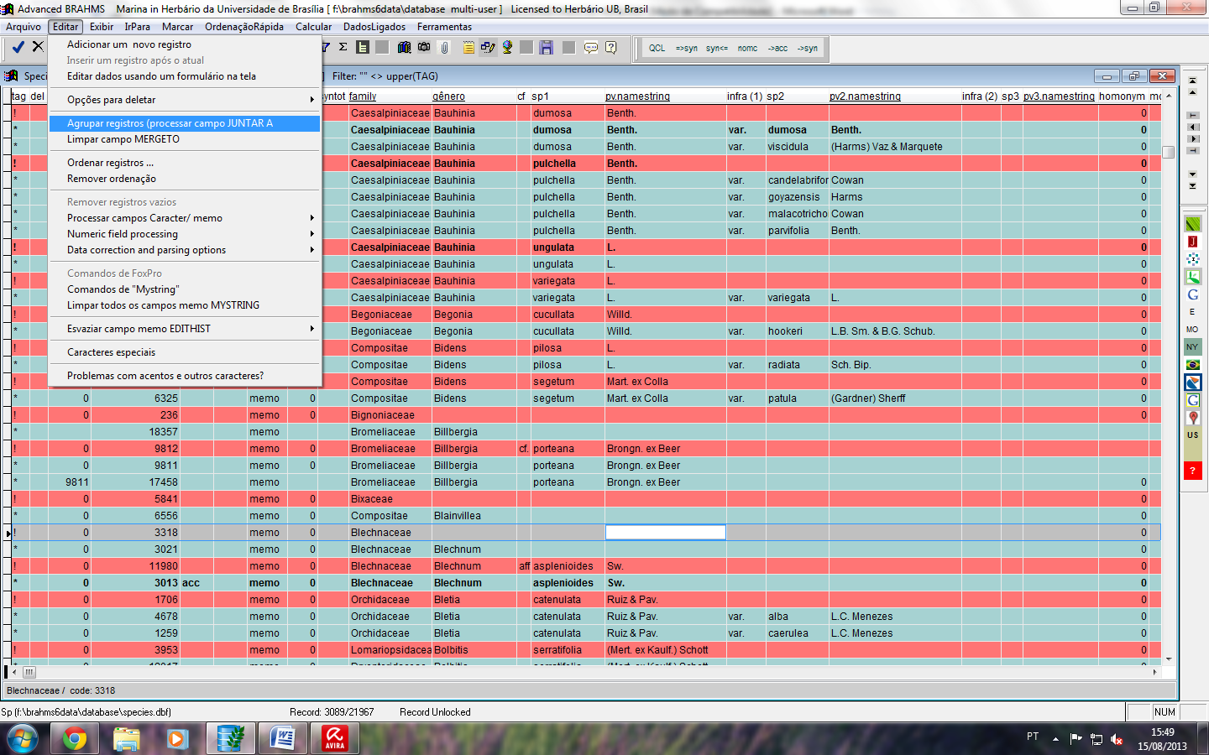The width and height of the screenshot is (1209, 755).
Task: Open the Marcar menu
Action: pos(177,27)
